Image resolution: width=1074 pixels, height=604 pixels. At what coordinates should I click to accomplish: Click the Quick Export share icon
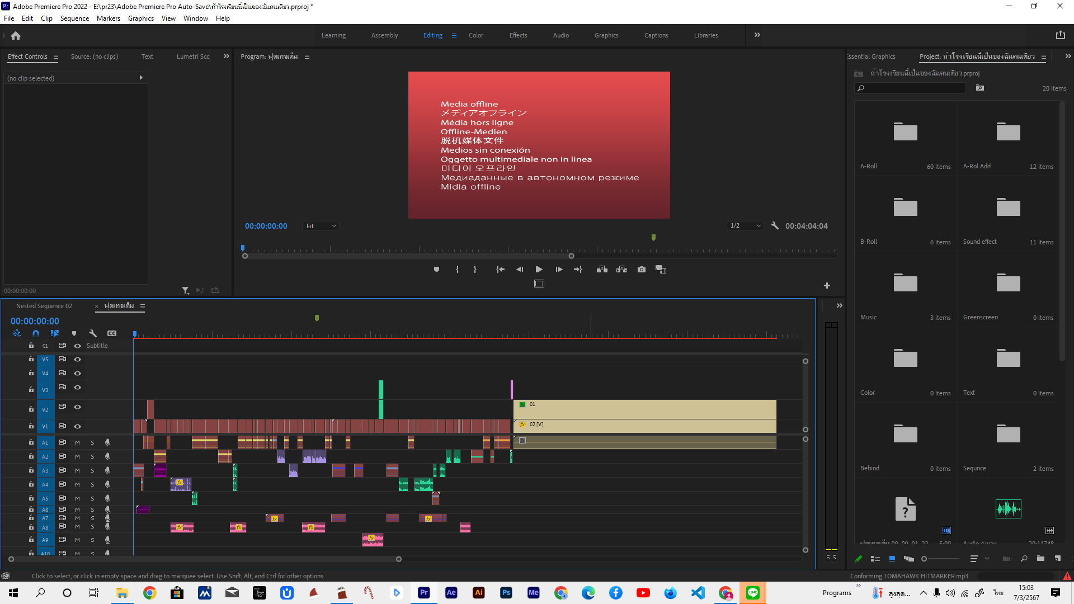point(1060,35)
